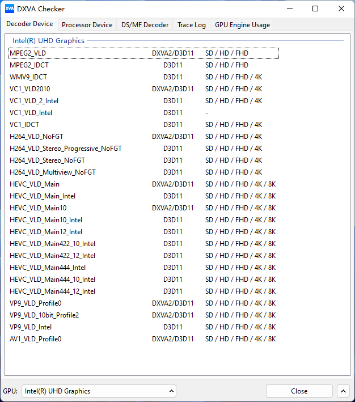Switch to GPU Engine Usage tab
The width and height of the screenshot is (355, 402).
tap(242, 25)
